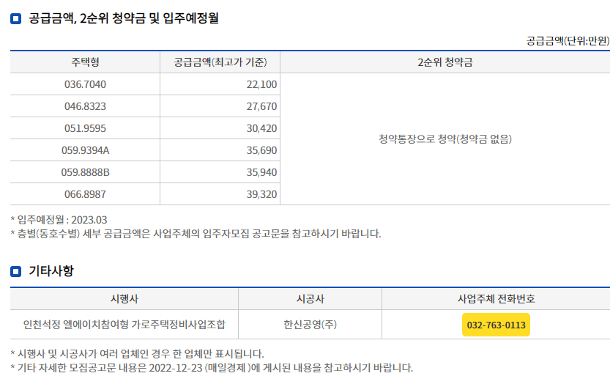Select the 한신공영(주) constructor cell
Screen dimensions: 610x376
coord(310,324)
